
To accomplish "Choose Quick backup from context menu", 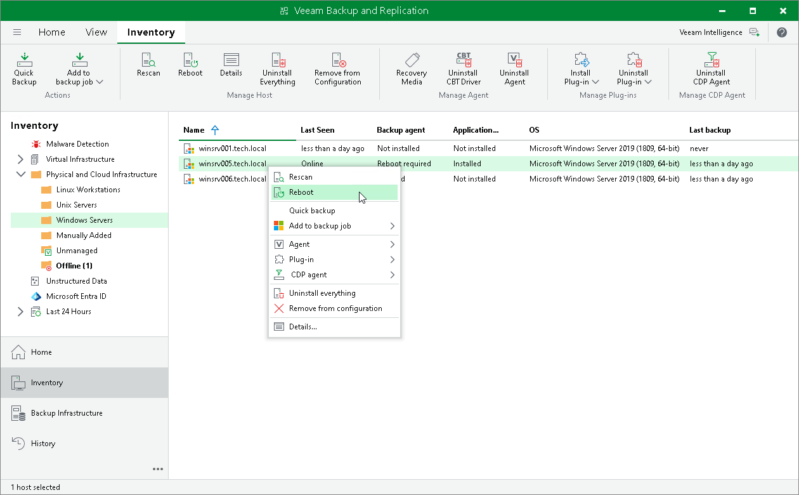I will click(x=334, y=211).
